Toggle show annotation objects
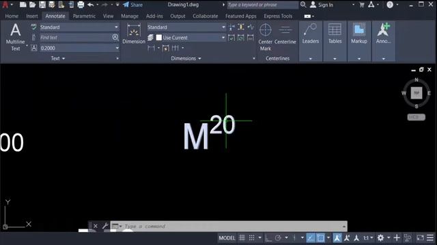This screenshot has height=245, width=437. (337, 238)
